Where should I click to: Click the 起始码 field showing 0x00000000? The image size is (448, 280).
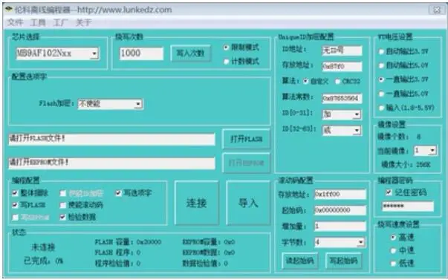click(x=340, y=210)
